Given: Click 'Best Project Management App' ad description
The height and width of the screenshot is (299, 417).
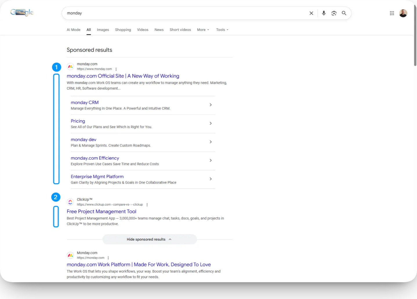Looking at the screenshot, I should (145, 221).
